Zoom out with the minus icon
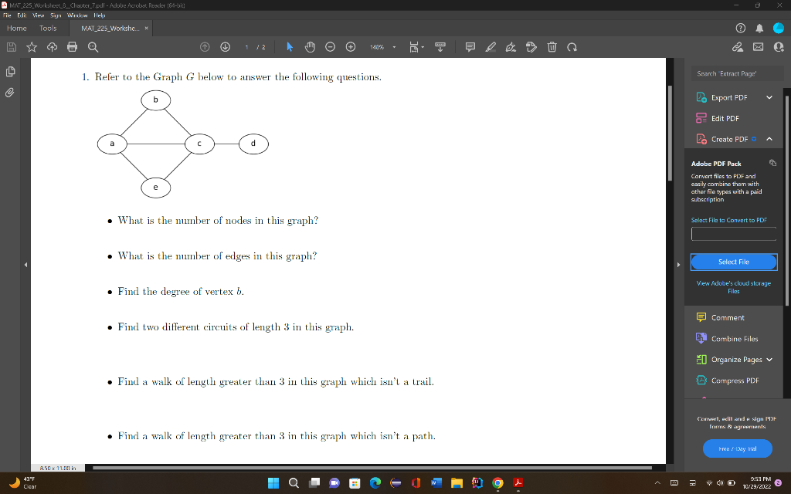 pyautogui.click(x=330, y=47)
